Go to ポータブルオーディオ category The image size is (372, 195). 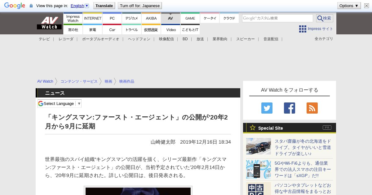pyautogui.click(x=100, y=39)
